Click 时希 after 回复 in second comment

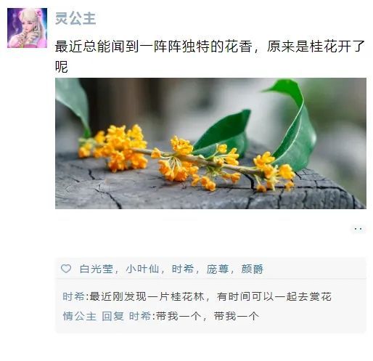click(x=140, y=316)
